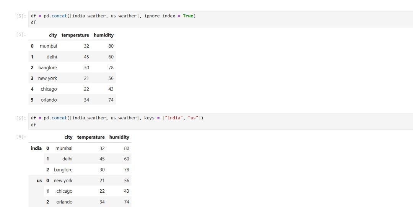Click the temperature header in output [5] table

pyautogui.click(x=75, y=35)
